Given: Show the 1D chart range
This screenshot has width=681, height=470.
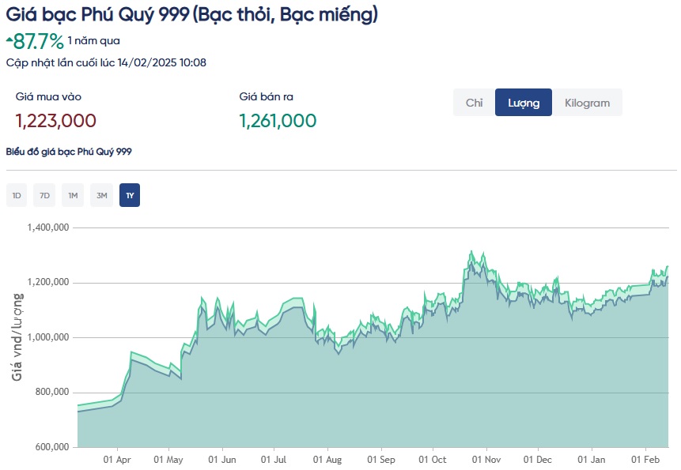Looking at the screenshot, I should pos(17,195).
